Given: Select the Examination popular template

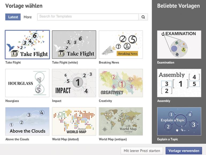Looking at the screenshot, I should click(x=179, y=45).
